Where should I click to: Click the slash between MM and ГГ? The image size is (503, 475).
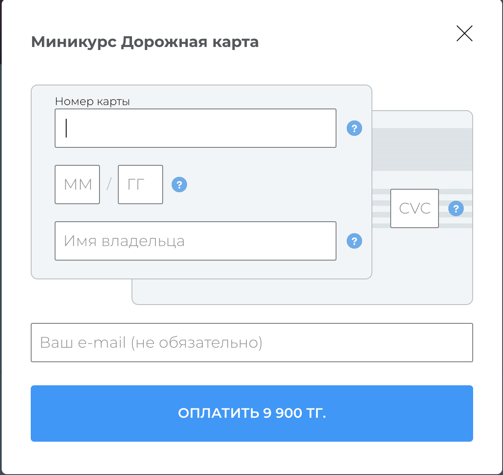[109, 185]
